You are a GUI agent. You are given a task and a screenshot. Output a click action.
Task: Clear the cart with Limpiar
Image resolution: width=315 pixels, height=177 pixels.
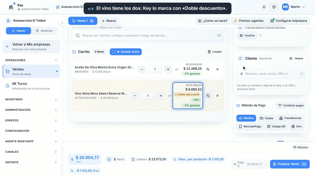(x=215, y=52)
